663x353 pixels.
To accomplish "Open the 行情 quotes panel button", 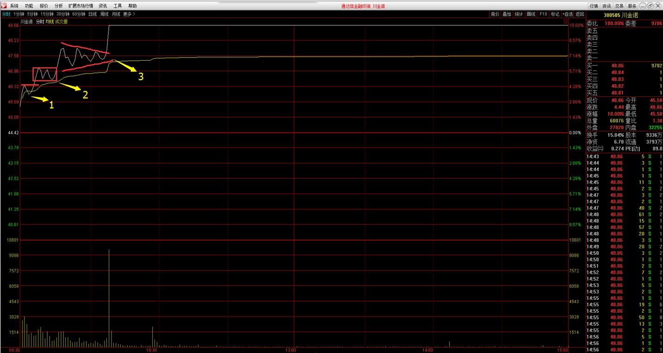I will click(594, 6).
